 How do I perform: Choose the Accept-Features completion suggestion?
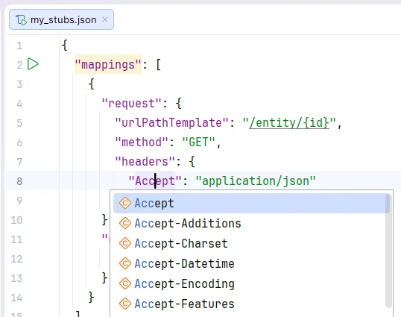251,304
